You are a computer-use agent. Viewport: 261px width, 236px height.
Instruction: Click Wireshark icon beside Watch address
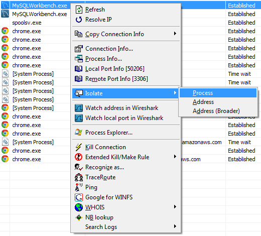coord(79,108)
